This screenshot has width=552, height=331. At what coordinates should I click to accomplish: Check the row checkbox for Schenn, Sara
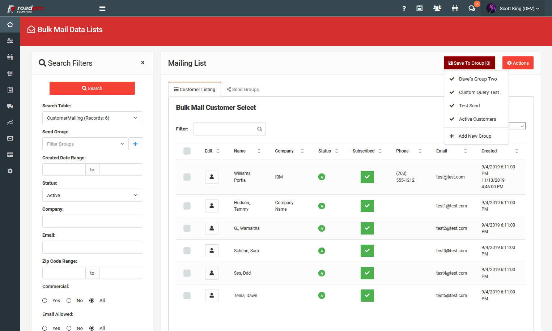tap(187, 251)
